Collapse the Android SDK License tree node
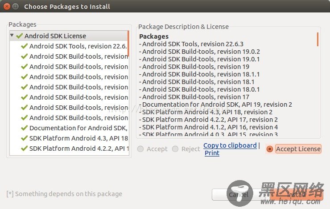The height and width of the screenshot is (209, 330). pyautogui.click(x=12, y=36)
